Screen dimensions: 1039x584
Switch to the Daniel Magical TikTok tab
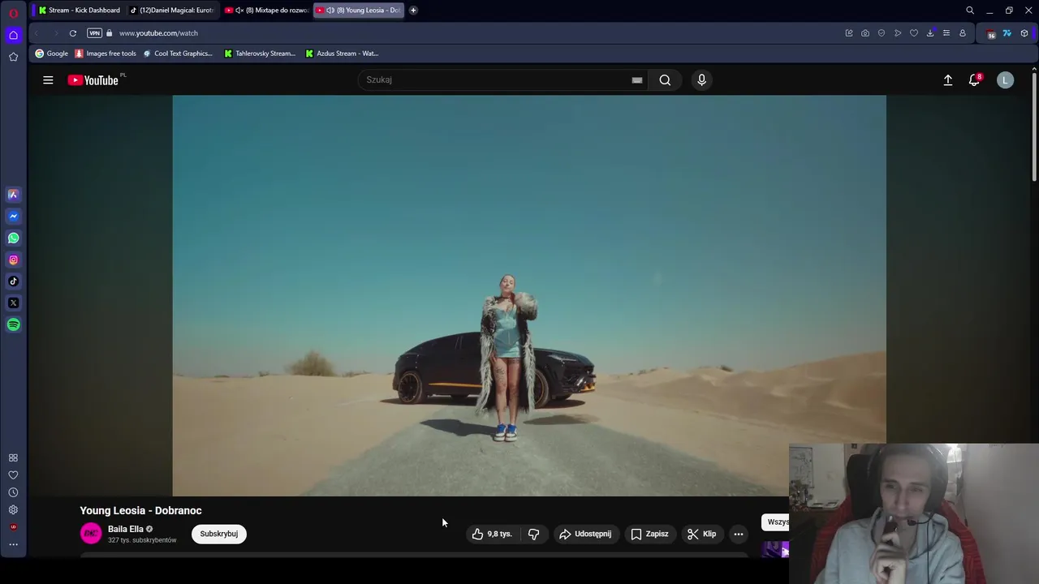tap(171, 10)
